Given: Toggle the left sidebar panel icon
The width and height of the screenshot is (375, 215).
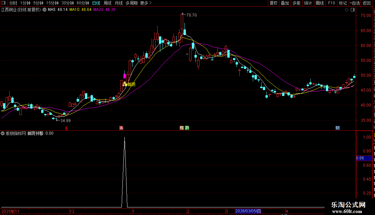Looking at the screenshot, I should point(4,3).
